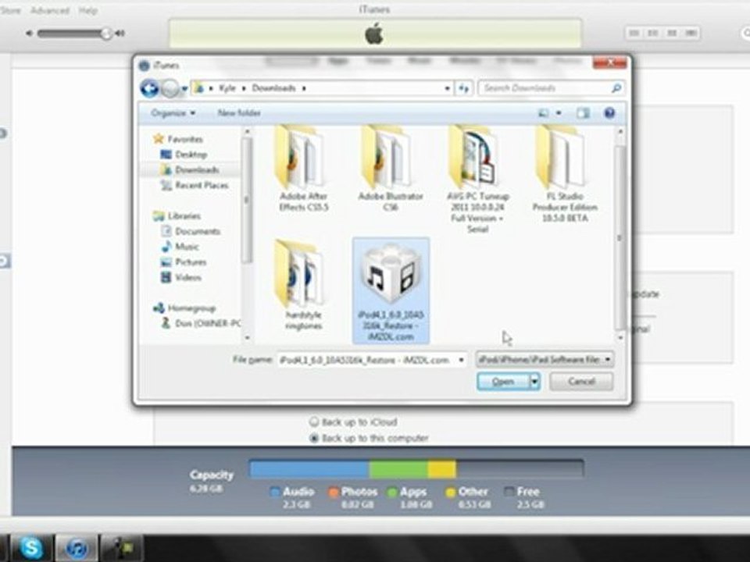
Task: Open file dialog help icon
Action: [609, 113]
